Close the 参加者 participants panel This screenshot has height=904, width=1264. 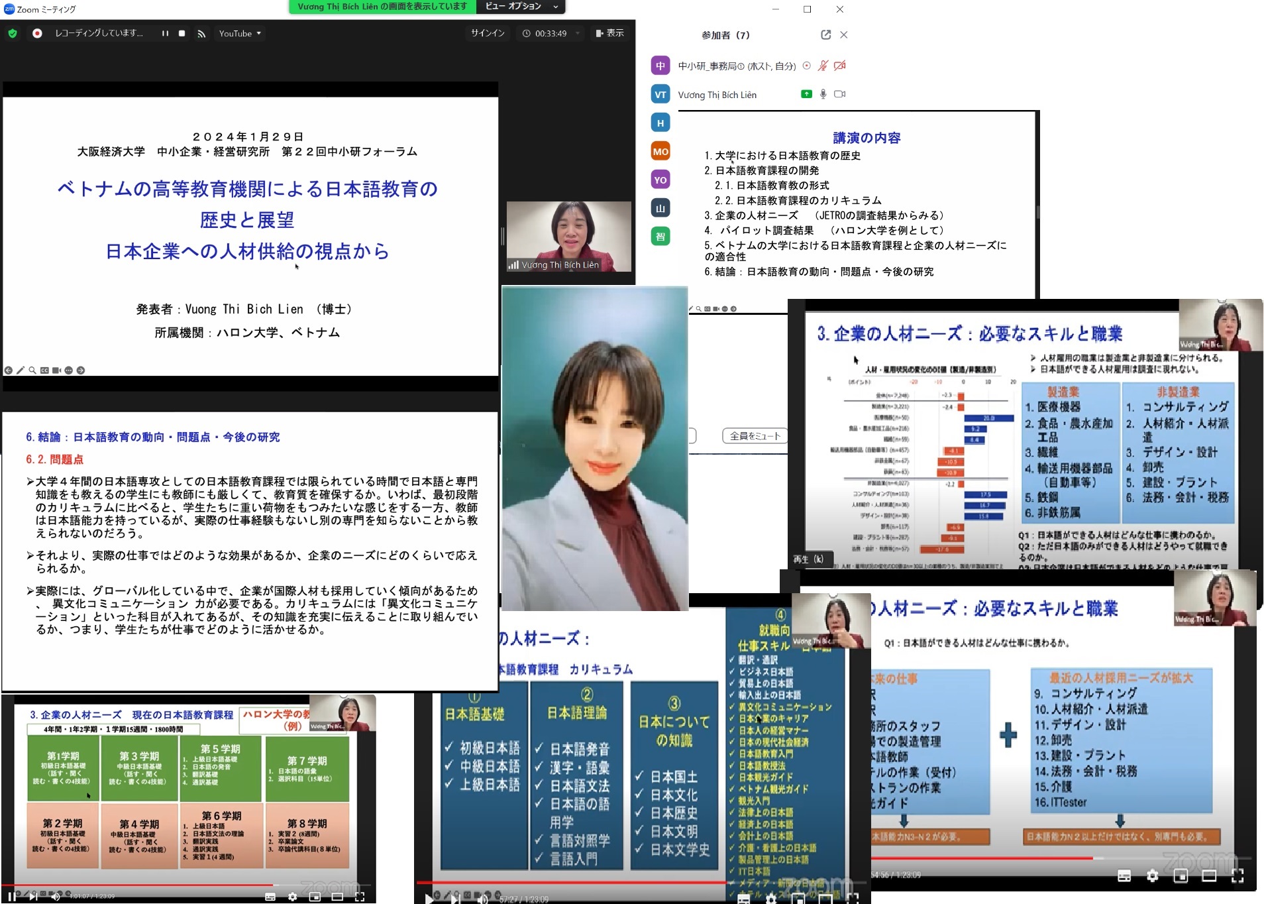pyautogui.click(x=843, y=34)
